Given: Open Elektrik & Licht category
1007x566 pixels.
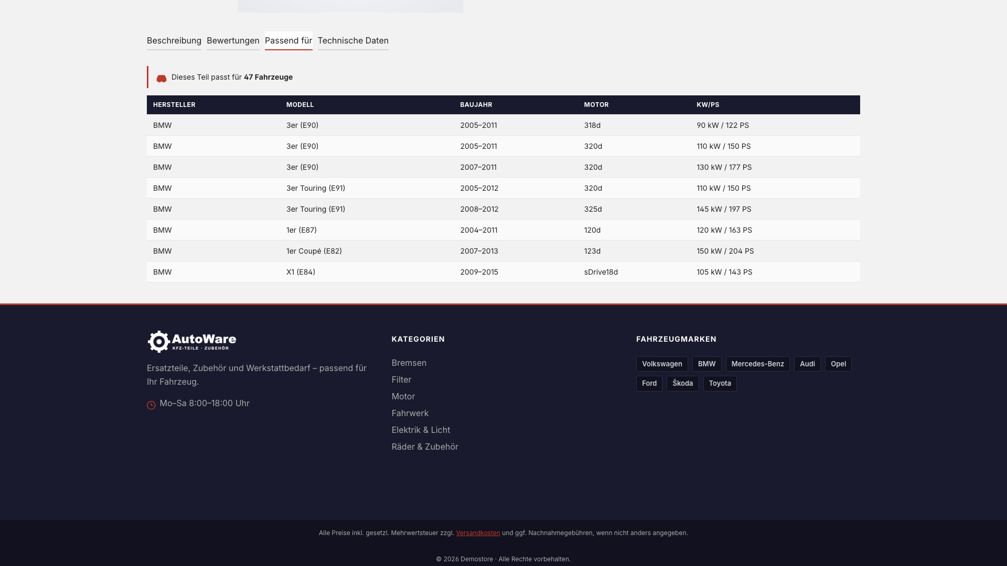Looking at the screenshot, I should point(421,430).
